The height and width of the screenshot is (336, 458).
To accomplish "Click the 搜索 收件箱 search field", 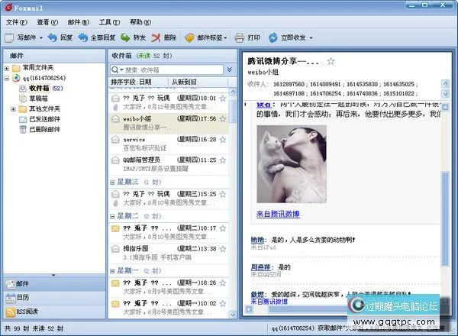I will pos(168,69).
